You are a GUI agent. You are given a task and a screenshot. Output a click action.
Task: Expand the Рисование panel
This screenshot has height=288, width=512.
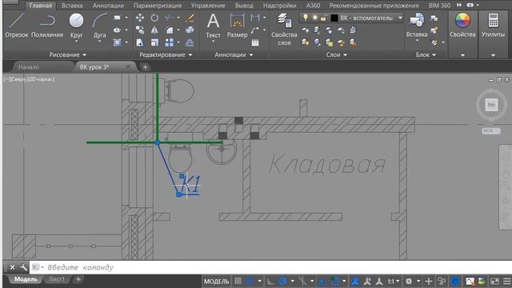(67, 55)
